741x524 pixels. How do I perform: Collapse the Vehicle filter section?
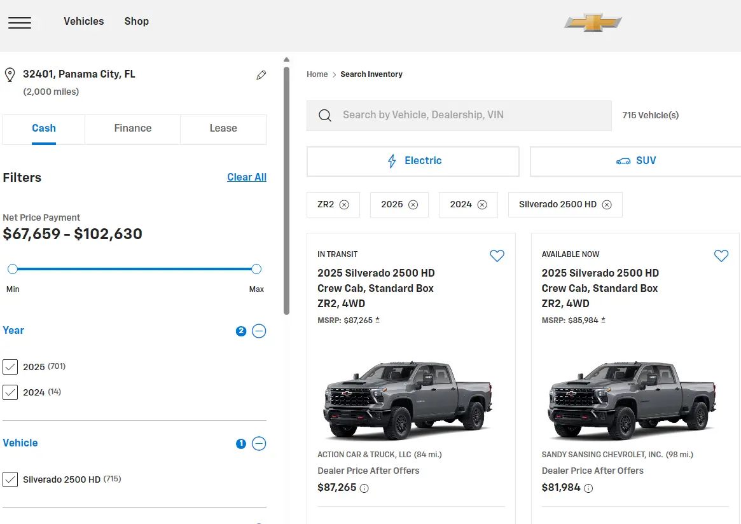click(259, 443)
